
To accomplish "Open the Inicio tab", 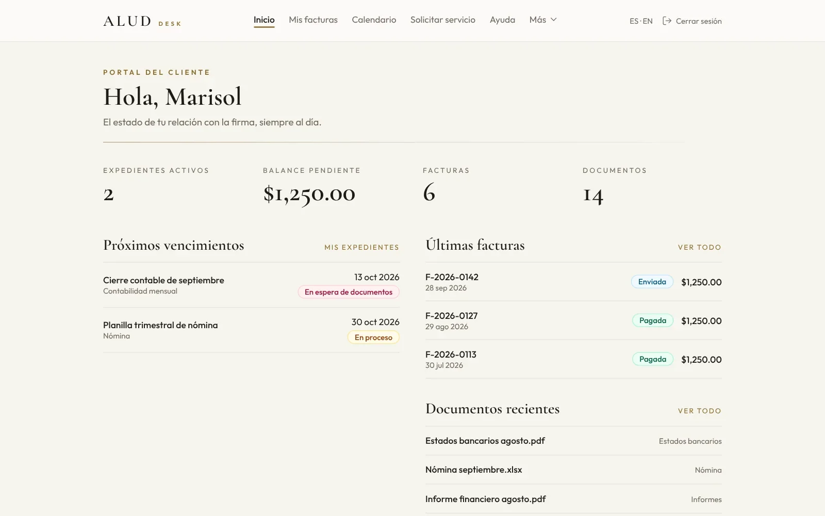I will [x=264, y=20].
